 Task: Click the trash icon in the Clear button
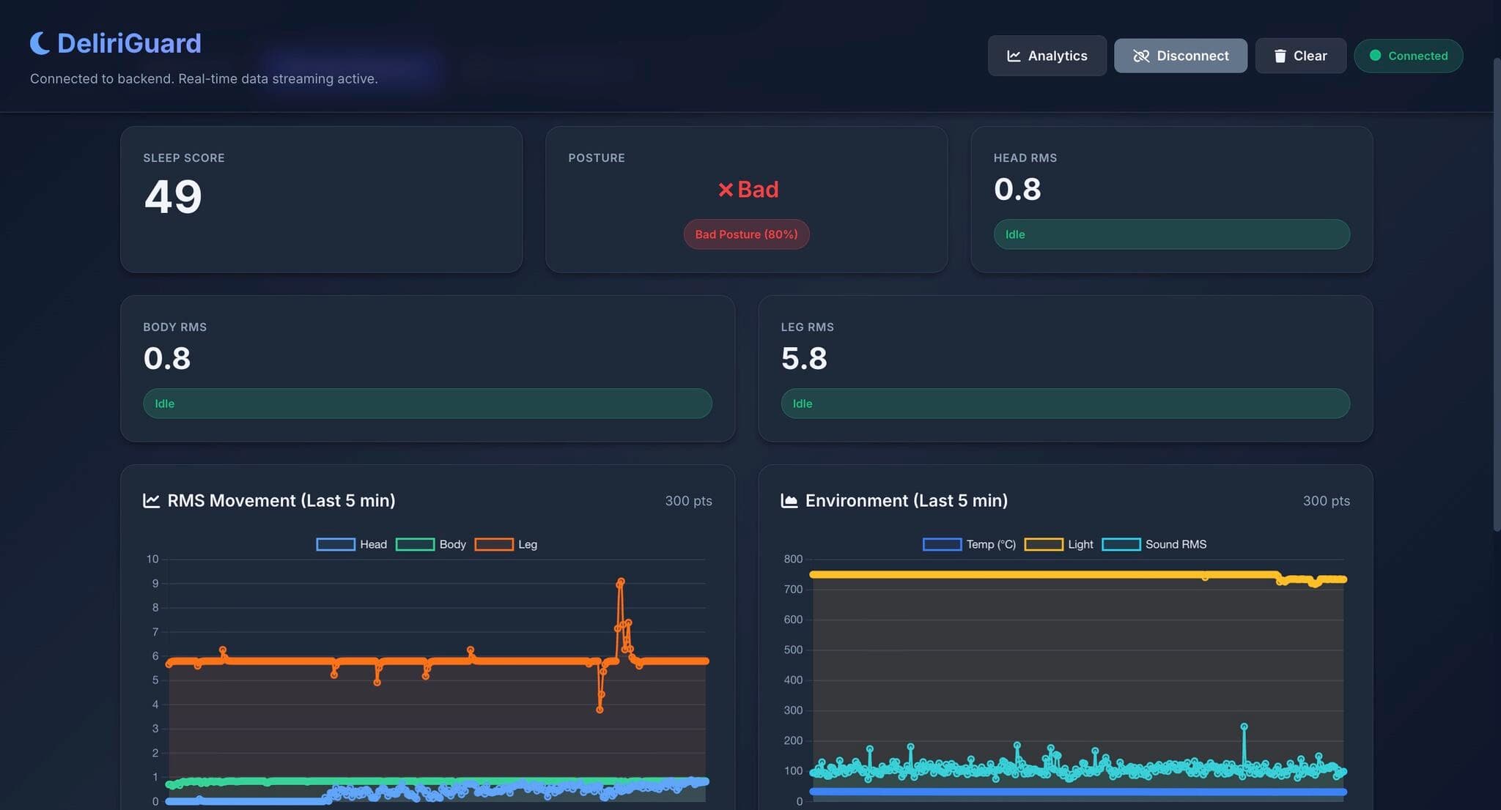(1280, 56)
